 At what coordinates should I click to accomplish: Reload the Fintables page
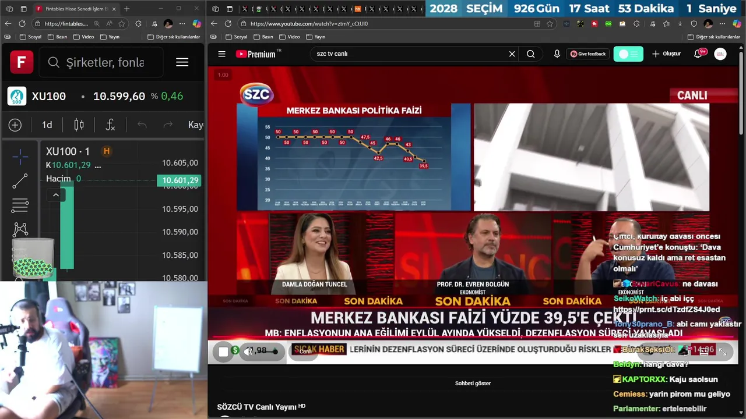pos(22,23)
